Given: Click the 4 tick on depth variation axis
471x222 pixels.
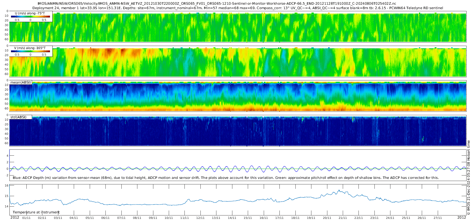Looking at the screenshot, I should [x=8, y=156].
